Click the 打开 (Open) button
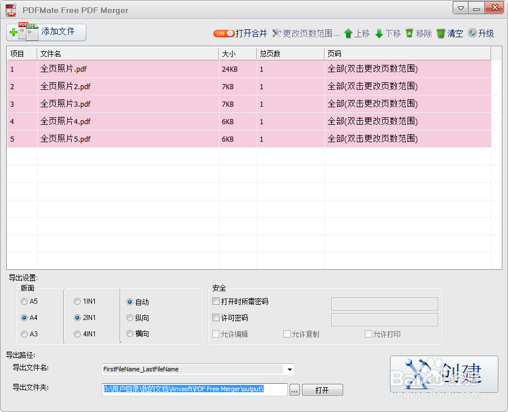Image resolution: width=508 pixels, height=412 pixels. [x=322, y=389]
